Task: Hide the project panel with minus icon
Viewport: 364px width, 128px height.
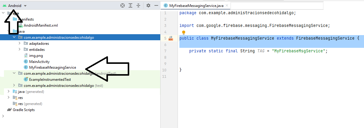Action: pyautogui.click(x=156, y=5)
